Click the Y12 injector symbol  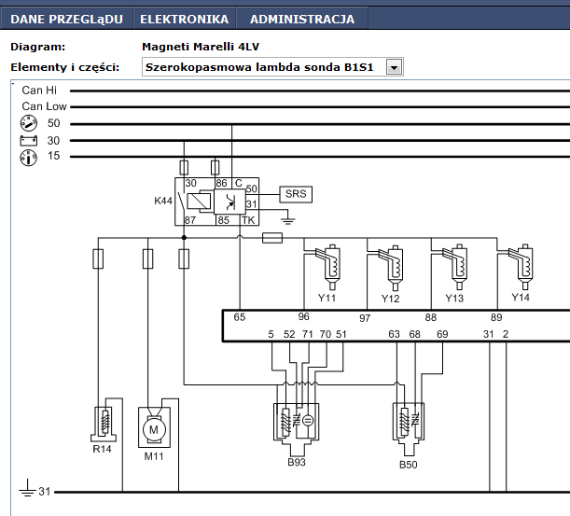point(391,268)
